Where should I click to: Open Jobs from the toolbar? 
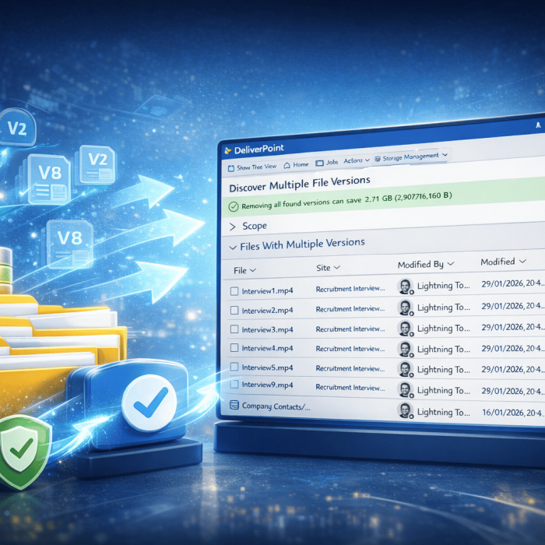pyautogui.click(x=327, y=162)
